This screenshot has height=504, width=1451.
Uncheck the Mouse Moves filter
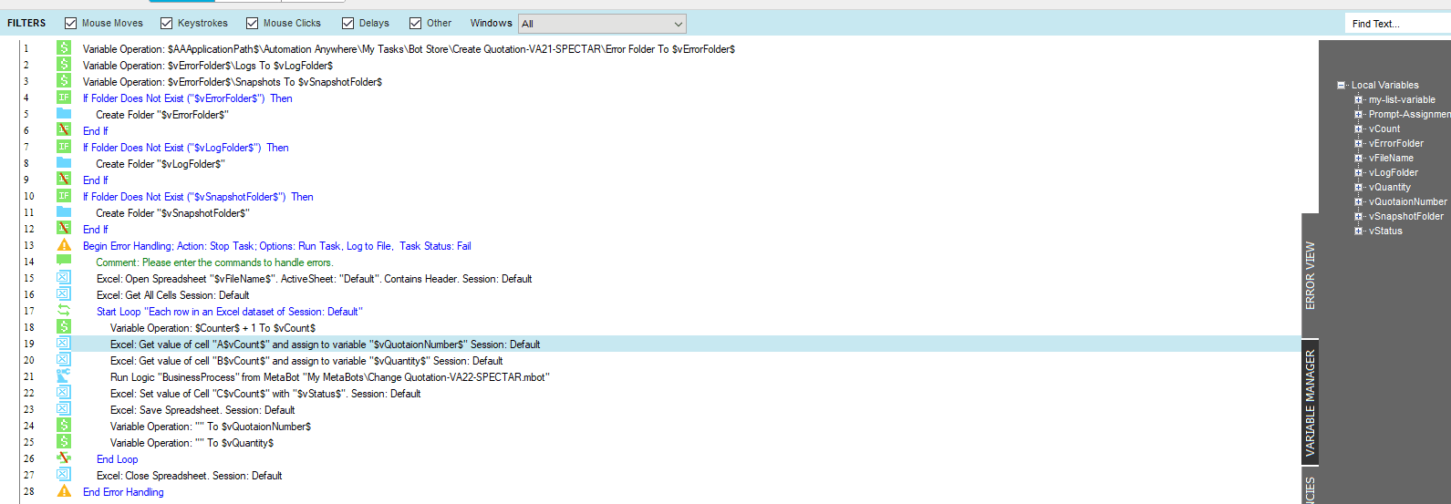[70, 23]
